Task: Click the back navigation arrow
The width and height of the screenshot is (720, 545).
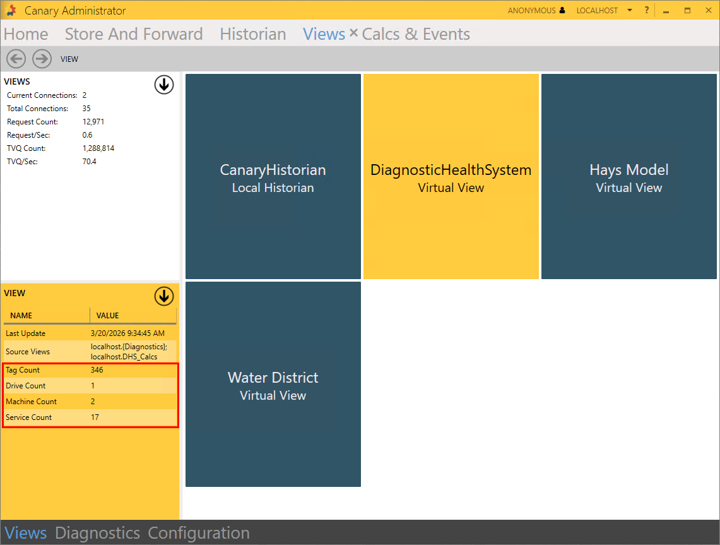Action: 16,59
